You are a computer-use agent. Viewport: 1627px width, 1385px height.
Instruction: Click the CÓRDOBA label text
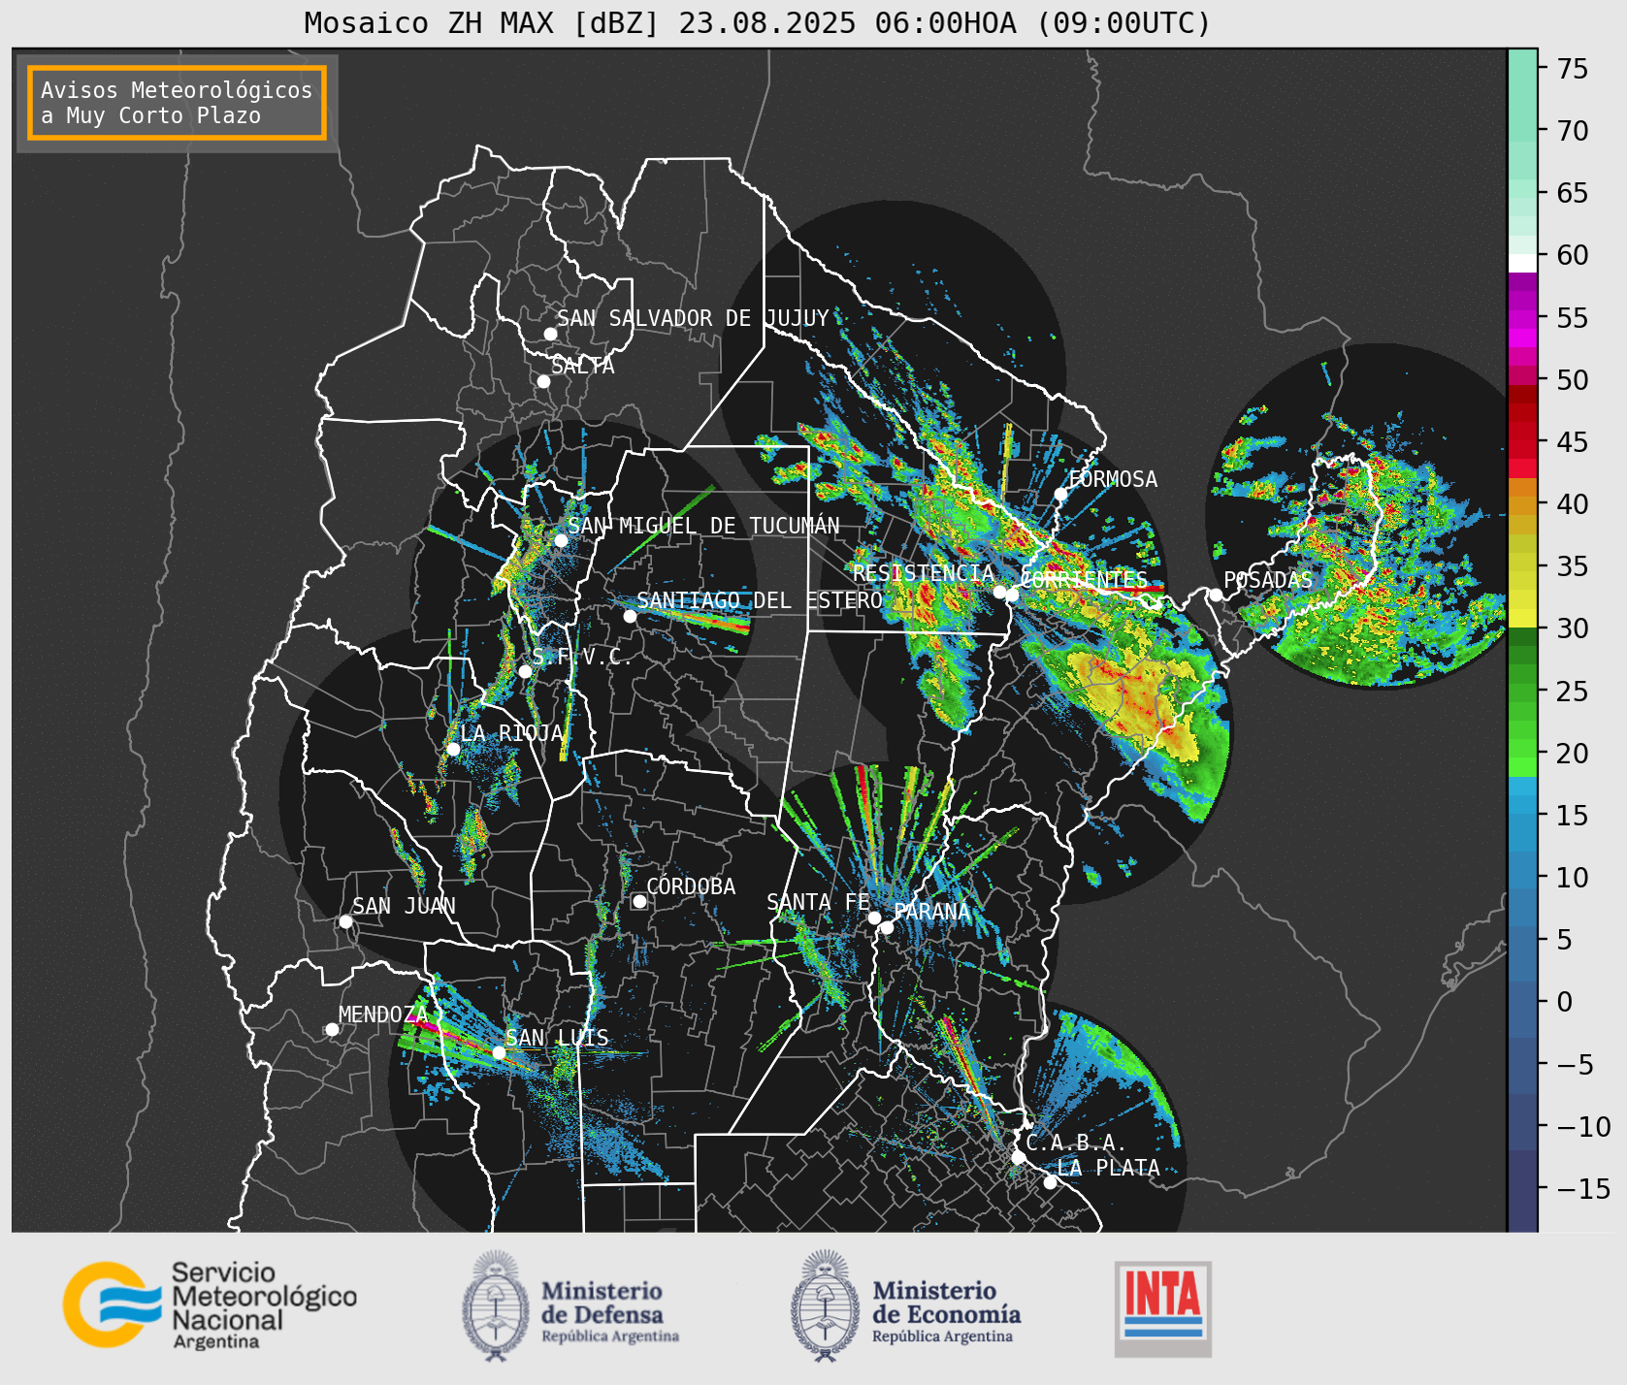pos(691,886)
